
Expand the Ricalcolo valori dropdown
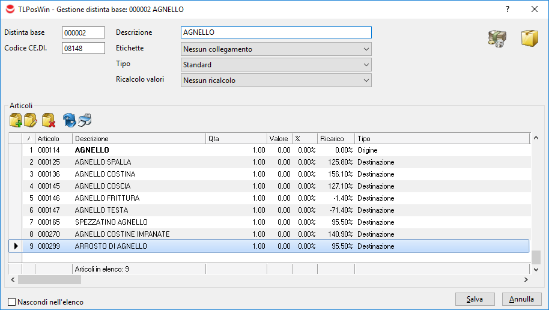click(x=276, y=81)
